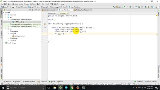Open the TODO tool window
Viewport: 160px width, 90px height.
tap(60, 82)
